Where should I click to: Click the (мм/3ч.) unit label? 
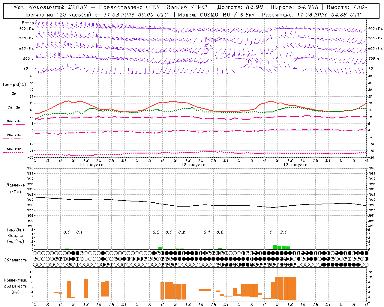coord(15,230)
